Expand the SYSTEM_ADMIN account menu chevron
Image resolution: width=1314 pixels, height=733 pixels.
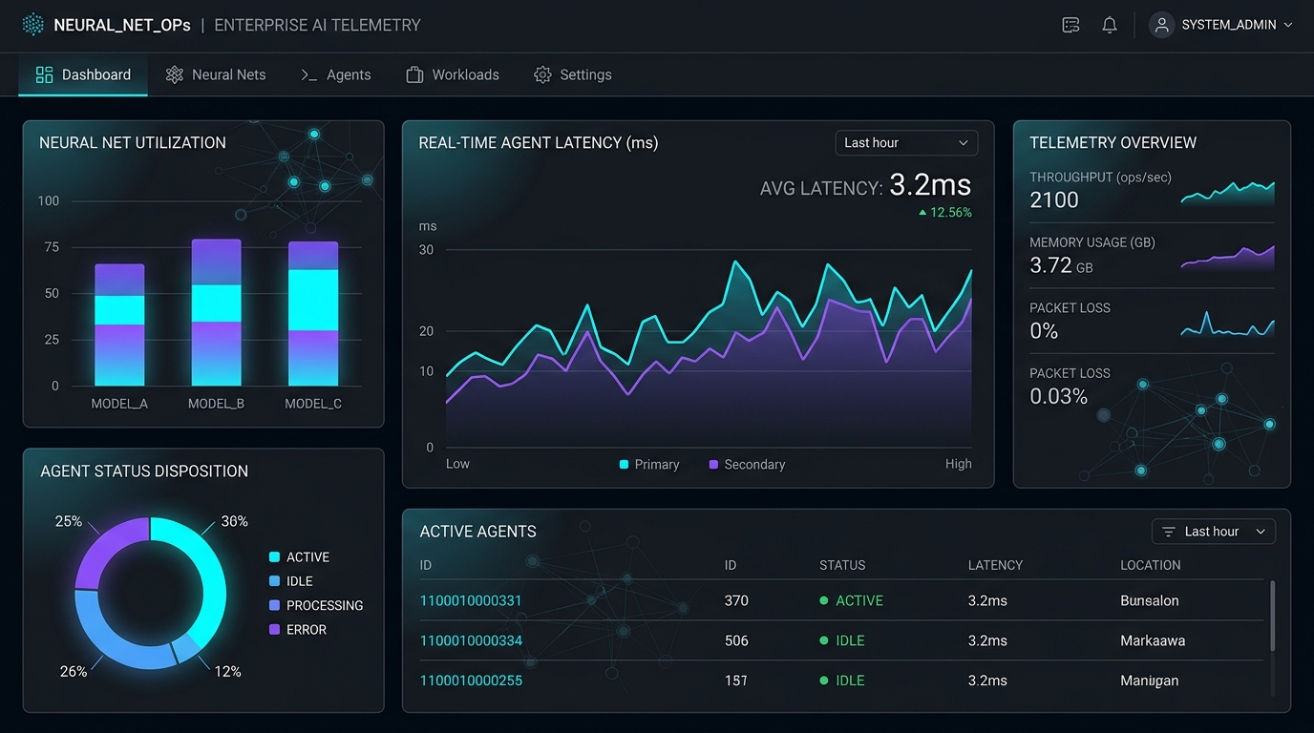point(1287,26)
